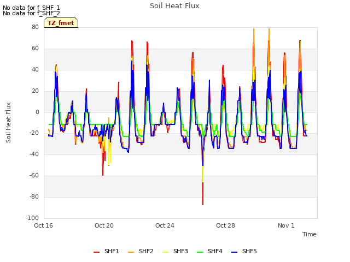Click the vertical Soil Heat Flux axis label
The width and height of the screenshot is (350, 262).
[x=8, y=122]
